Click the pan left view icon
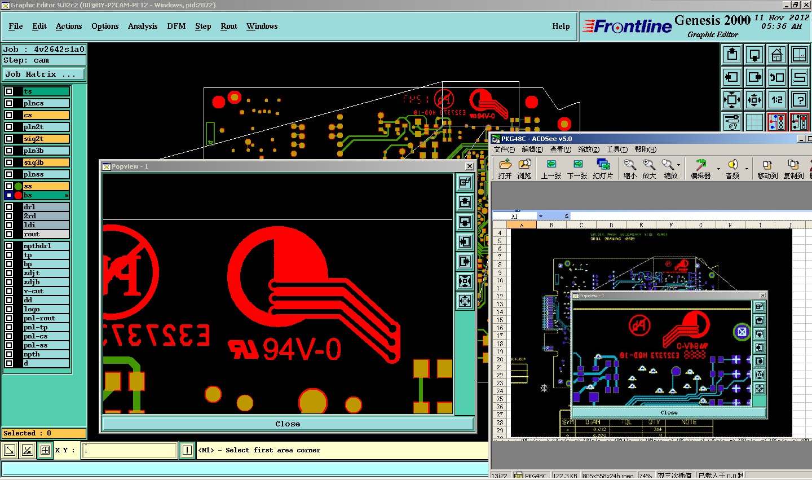Viewport: 812px width, 480px height. point(732,77)
